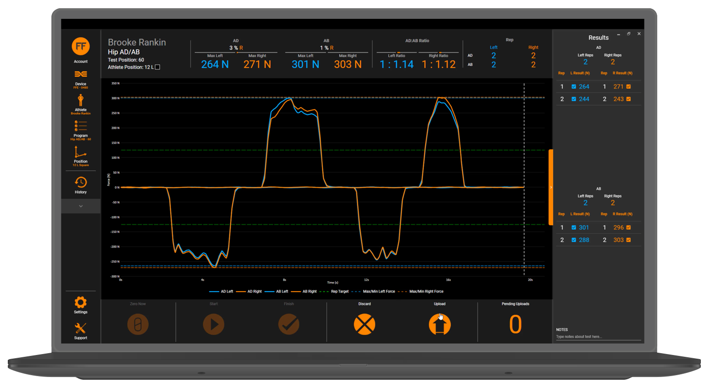Screen dimensions: 710x388
Task: Uncheck AD left rep 244 checkbox
Action: [x=574, y=99]
